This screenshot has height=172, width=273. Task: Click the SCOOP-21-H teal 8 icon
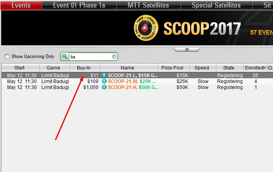[x=104, y=87]
